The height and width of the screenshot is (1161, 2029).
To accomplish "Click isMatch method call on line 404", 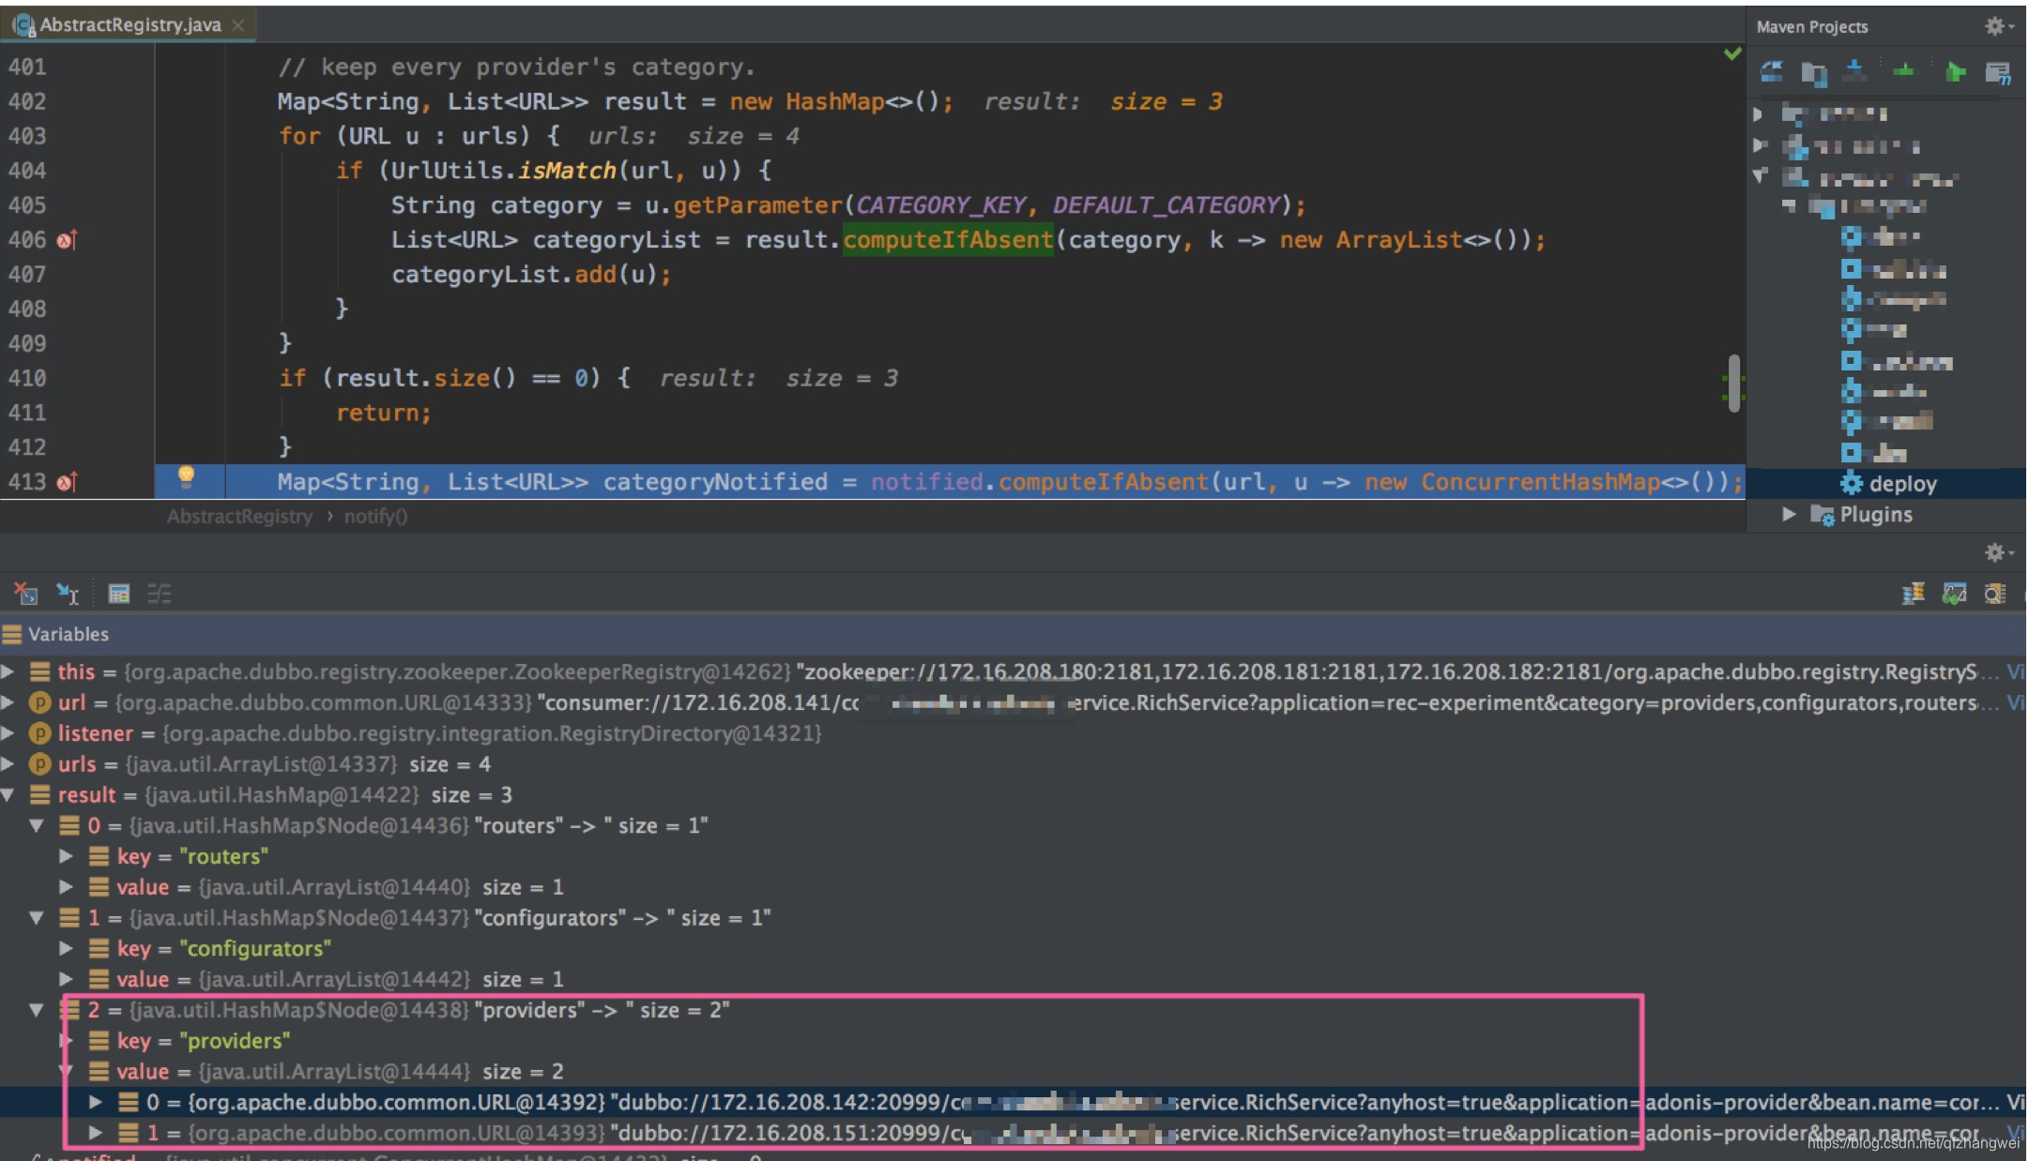I will tap(567, 171).
